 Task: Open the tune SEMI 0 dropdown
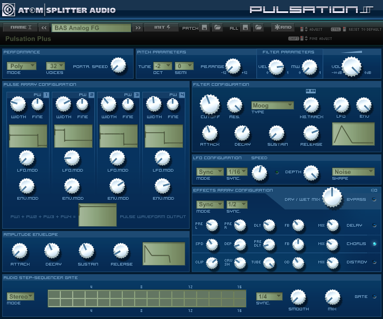tap(184, 66)
